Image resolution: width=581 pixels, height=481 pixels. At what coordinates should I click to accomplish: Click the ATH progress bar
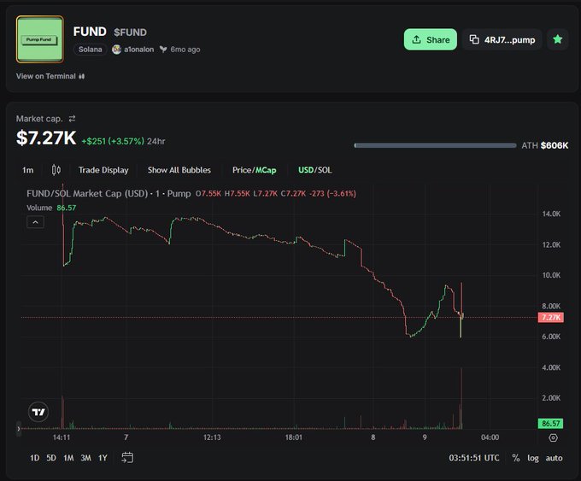[435, 145]
